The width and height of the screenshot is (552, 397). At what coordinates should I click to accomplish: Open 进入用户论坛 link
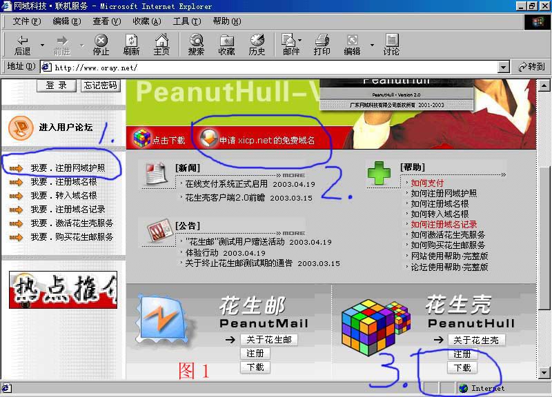tap(66, 128)
